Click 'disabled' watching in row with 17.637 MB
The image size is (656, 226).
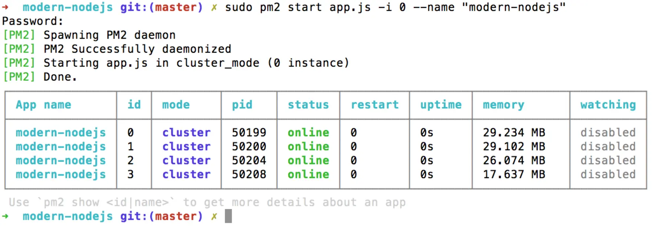point(608,175)
